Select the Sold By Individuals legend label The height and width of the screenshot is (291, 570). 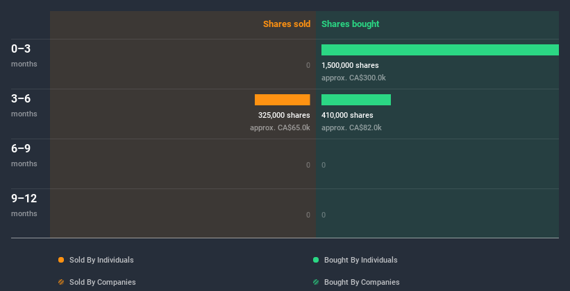[101, 260]
